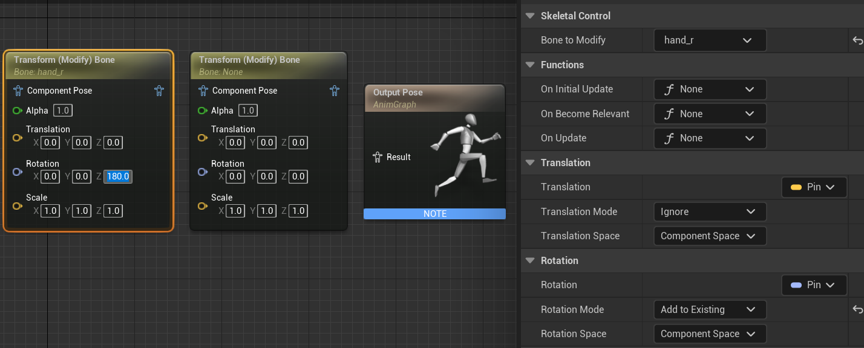The width and height of the screenshot is (864, 348).
Task: Click Scale pin on hand_r bone node
Action: 18,206
